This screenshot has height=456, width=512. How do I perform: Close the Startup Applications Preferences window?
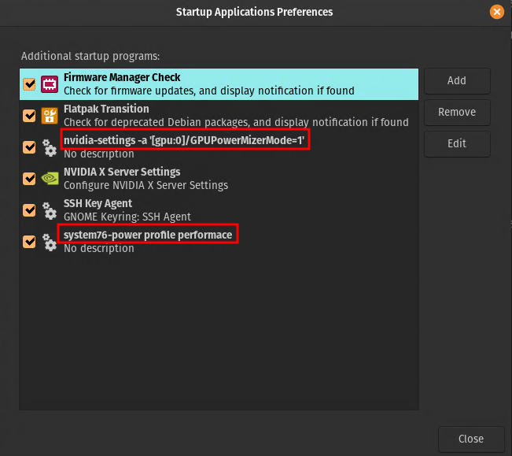pos(496,13)
